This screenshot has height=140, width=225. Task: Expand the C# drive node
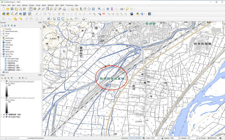pyautogui.click(x=1, y=36)
